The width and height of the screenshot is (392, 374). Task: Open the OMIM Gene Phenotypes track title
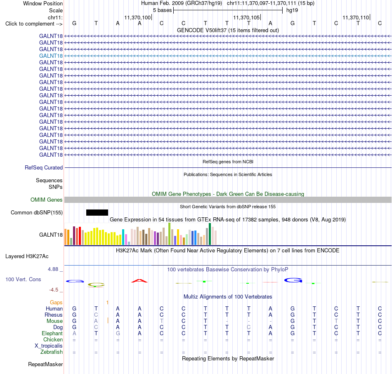click(228, 194)
